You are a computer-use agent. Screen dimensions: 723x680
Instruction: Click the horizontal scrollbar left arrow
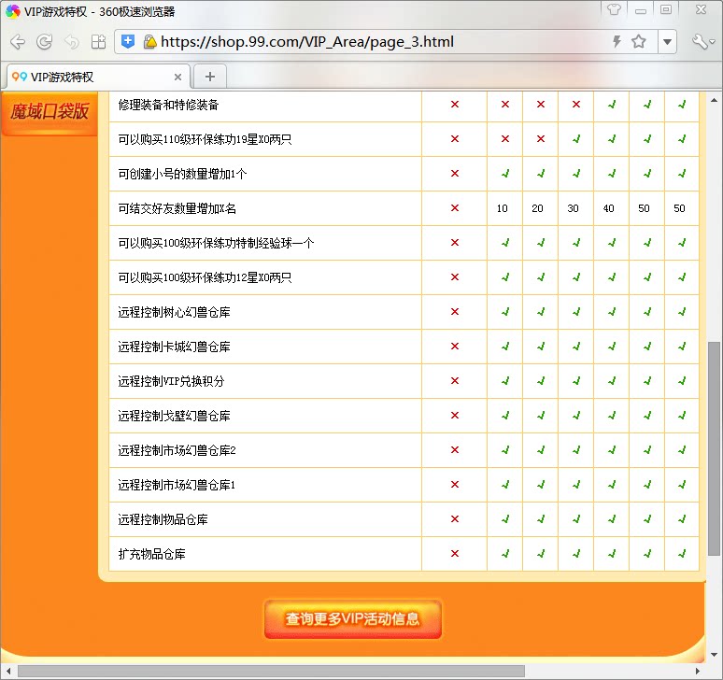7,672
